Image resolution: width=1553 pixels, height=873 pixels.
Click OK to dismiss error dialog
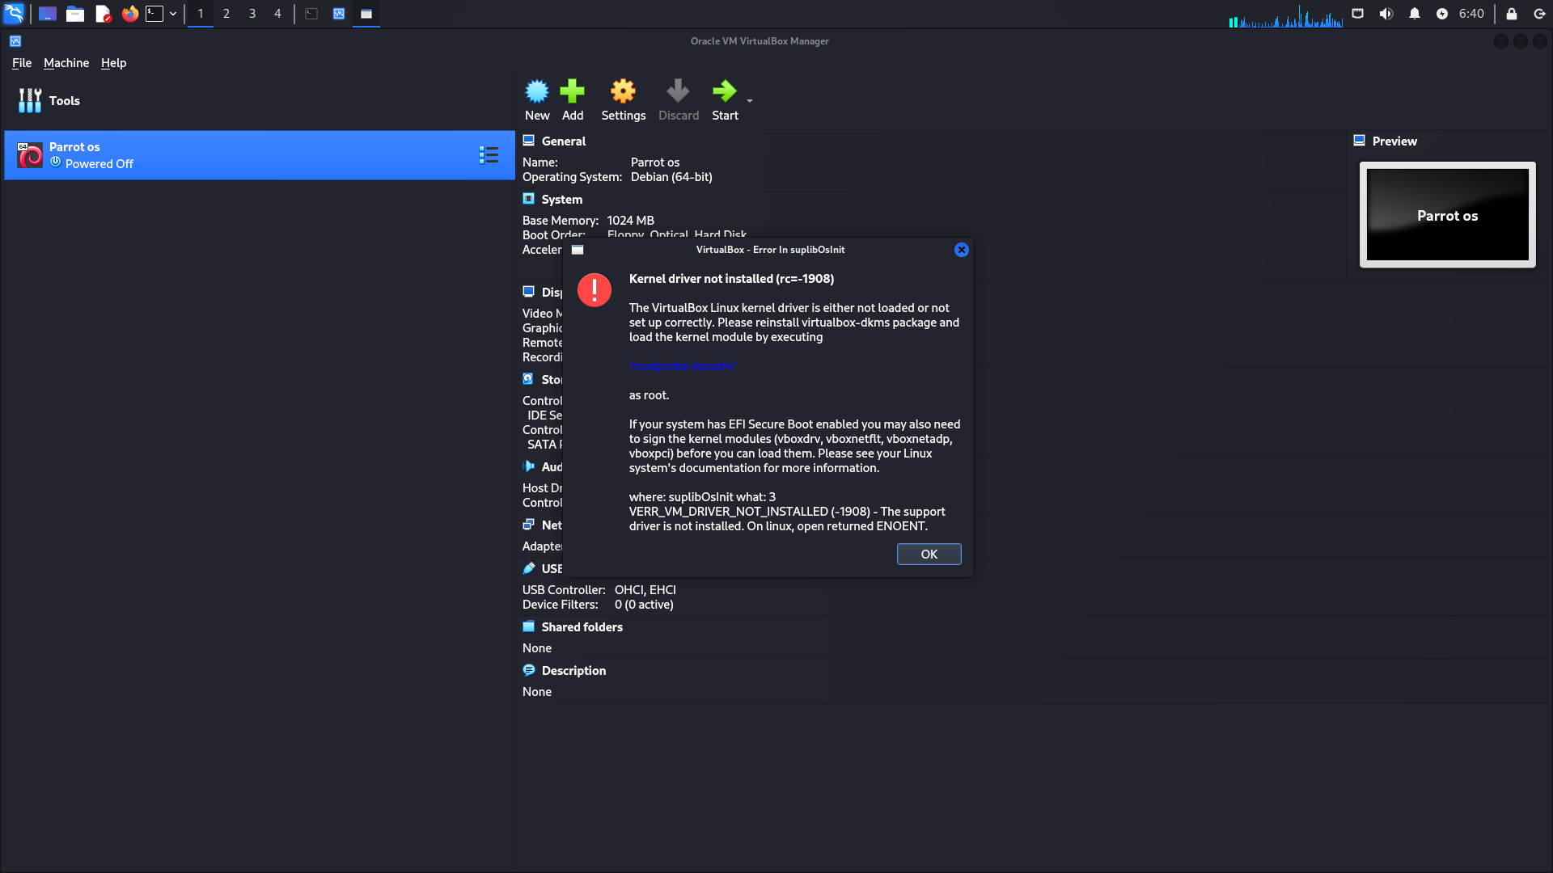pos(928,553)
